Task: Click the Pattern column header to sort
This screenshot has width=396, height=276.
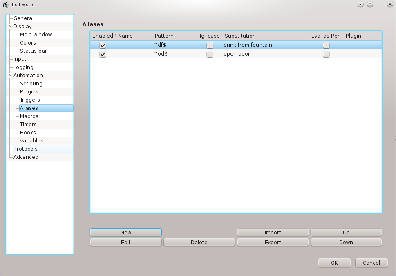Action: (164, 36)
